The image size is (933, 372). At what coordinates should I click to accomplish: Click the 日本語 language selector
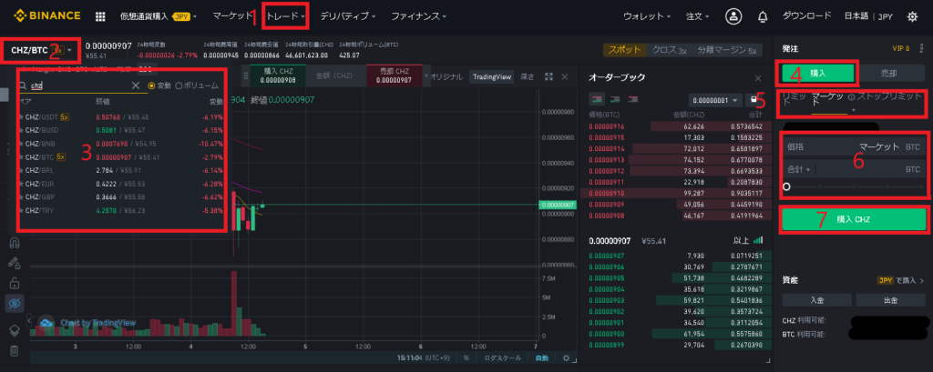pos(856,16)
